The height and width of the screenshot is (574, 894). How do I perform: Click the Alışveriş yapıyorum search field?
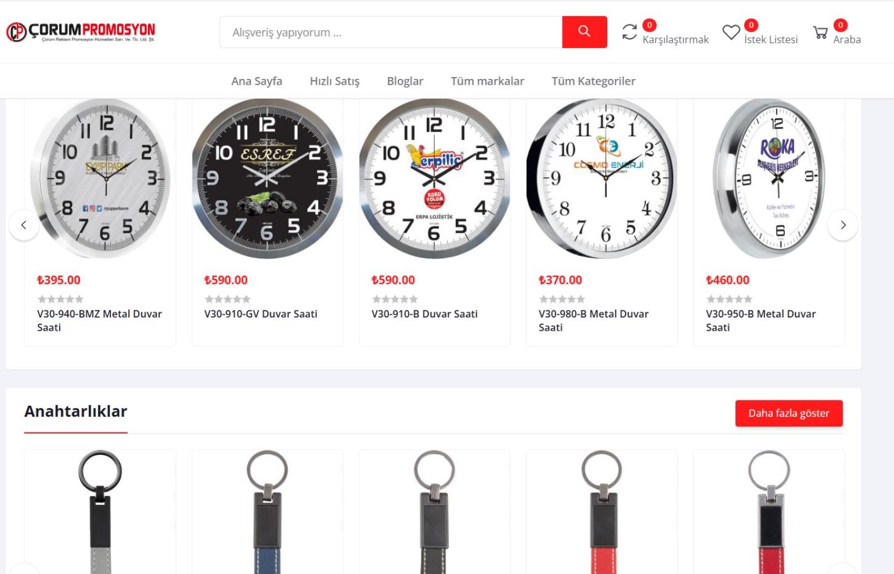point(391,32)
